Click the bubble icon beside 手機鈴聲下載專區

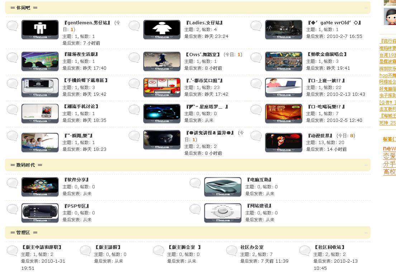pyautogui.click(x=13, y=84)
